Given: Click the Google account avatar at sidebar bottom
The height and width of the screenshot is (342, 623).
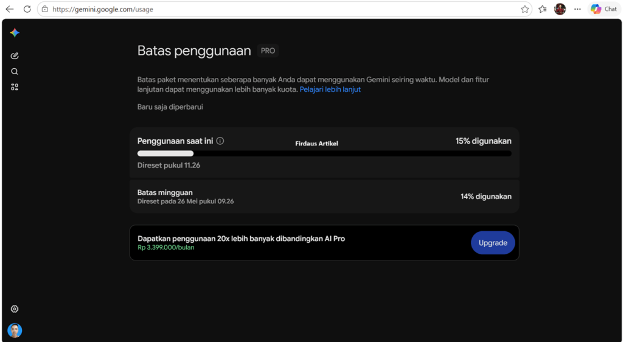Looking at the screenshot, I should click(x=15, y=330).
